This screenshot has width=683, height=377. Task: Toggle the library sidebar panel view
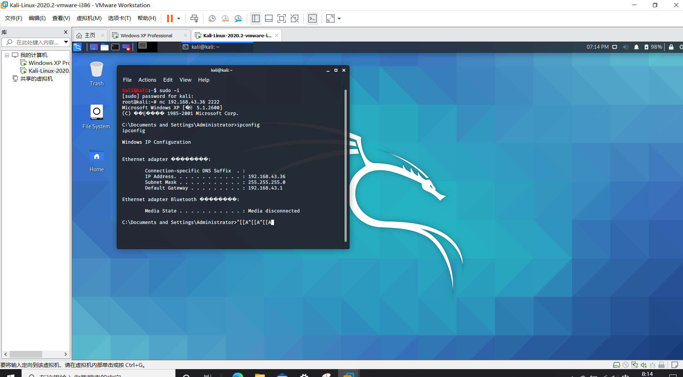pyautogui.click(x=256, y=19)
